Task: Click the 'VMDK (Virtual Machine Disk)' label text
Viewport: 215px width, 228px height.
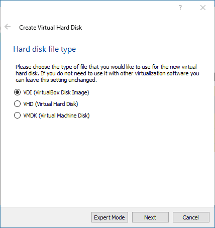Action: pos(56,116)
